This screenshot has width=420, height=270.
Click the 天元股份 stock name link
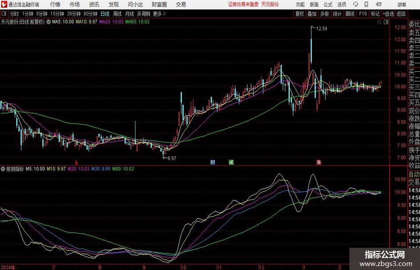pos(270,4)
